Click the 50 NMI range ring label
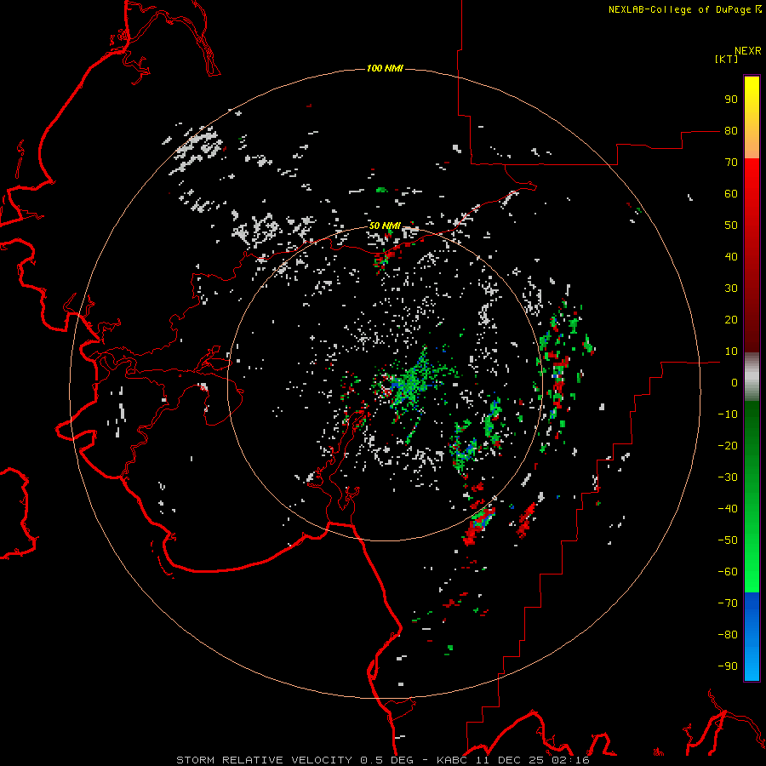The height and width of the screenshot is (766, 766). (385, 226)
